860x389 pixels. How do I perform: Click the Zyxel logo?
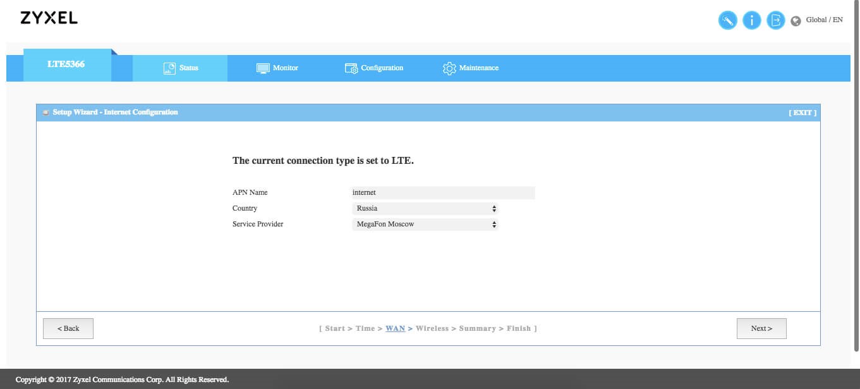coord(49,18)
